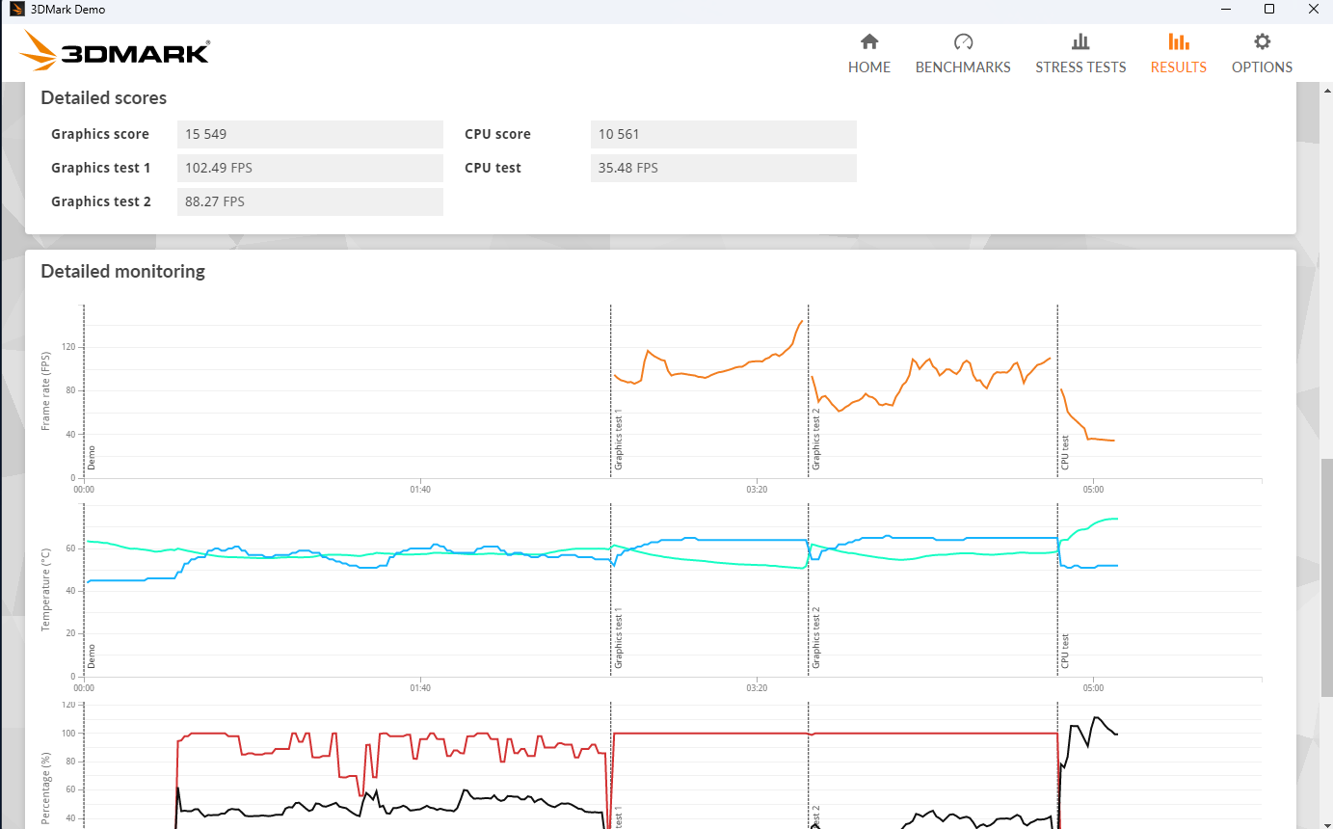Click the 03:20 tick on frame rate chart
1333x829 pixels.
pyautogui.click(x=757, y=490)
